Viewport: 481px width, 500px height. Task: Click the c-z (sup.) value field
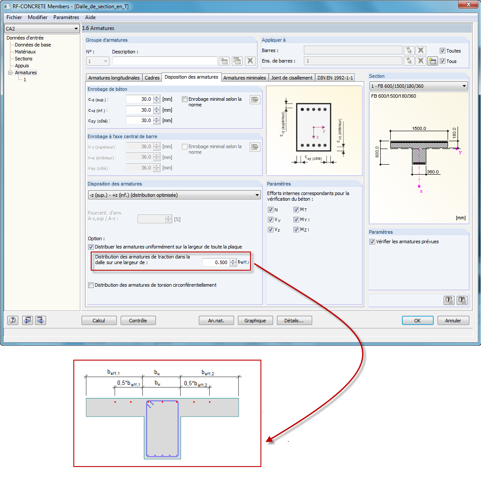coord(140,99)
